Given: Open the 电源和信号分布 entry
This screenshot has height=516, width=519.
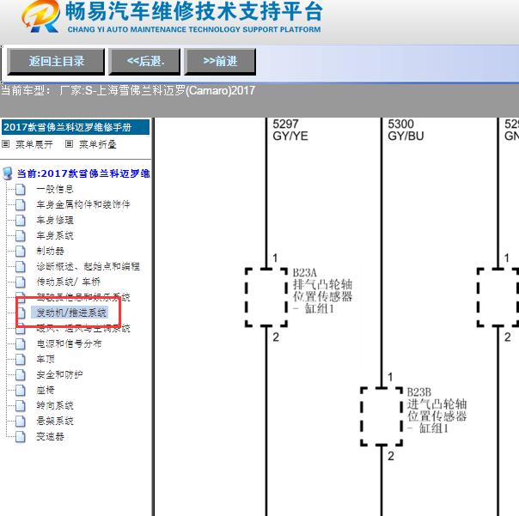Looking at the screenshot, I should click(69, 344).
